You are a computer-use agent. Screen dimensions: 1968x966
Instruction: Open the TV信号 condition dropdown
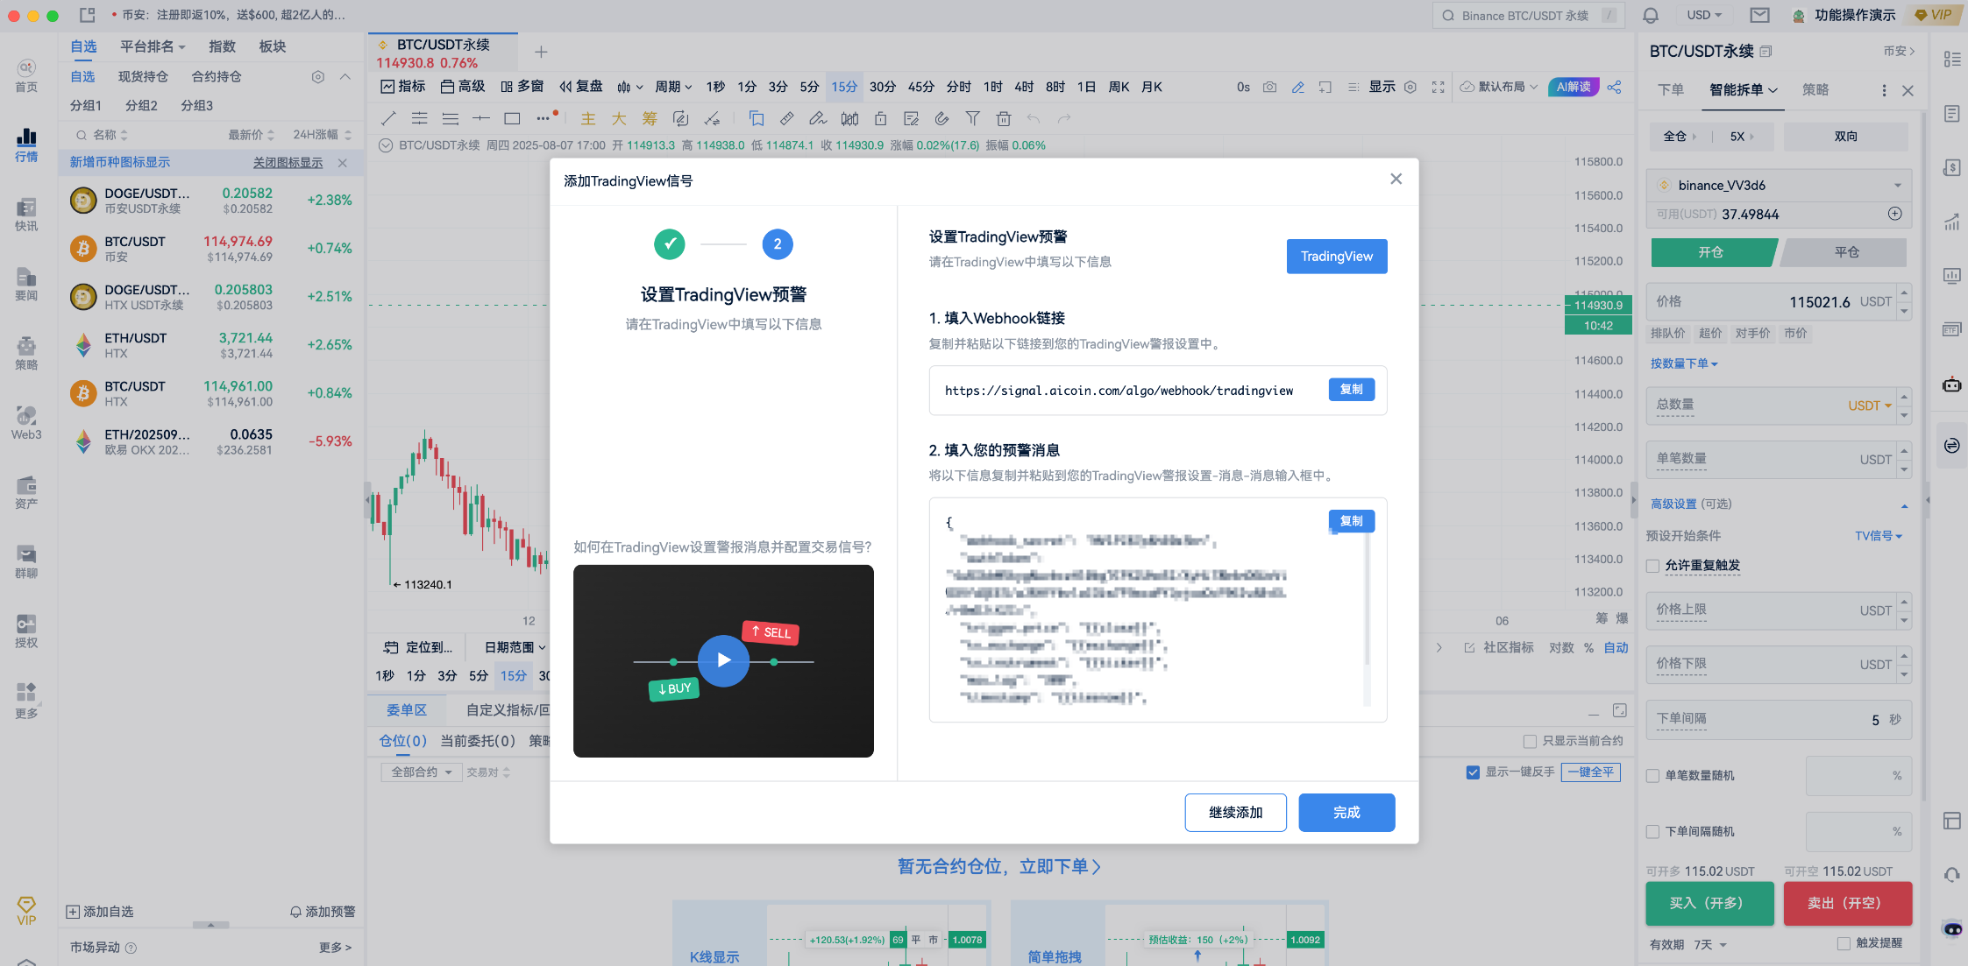pos(1878,536)
